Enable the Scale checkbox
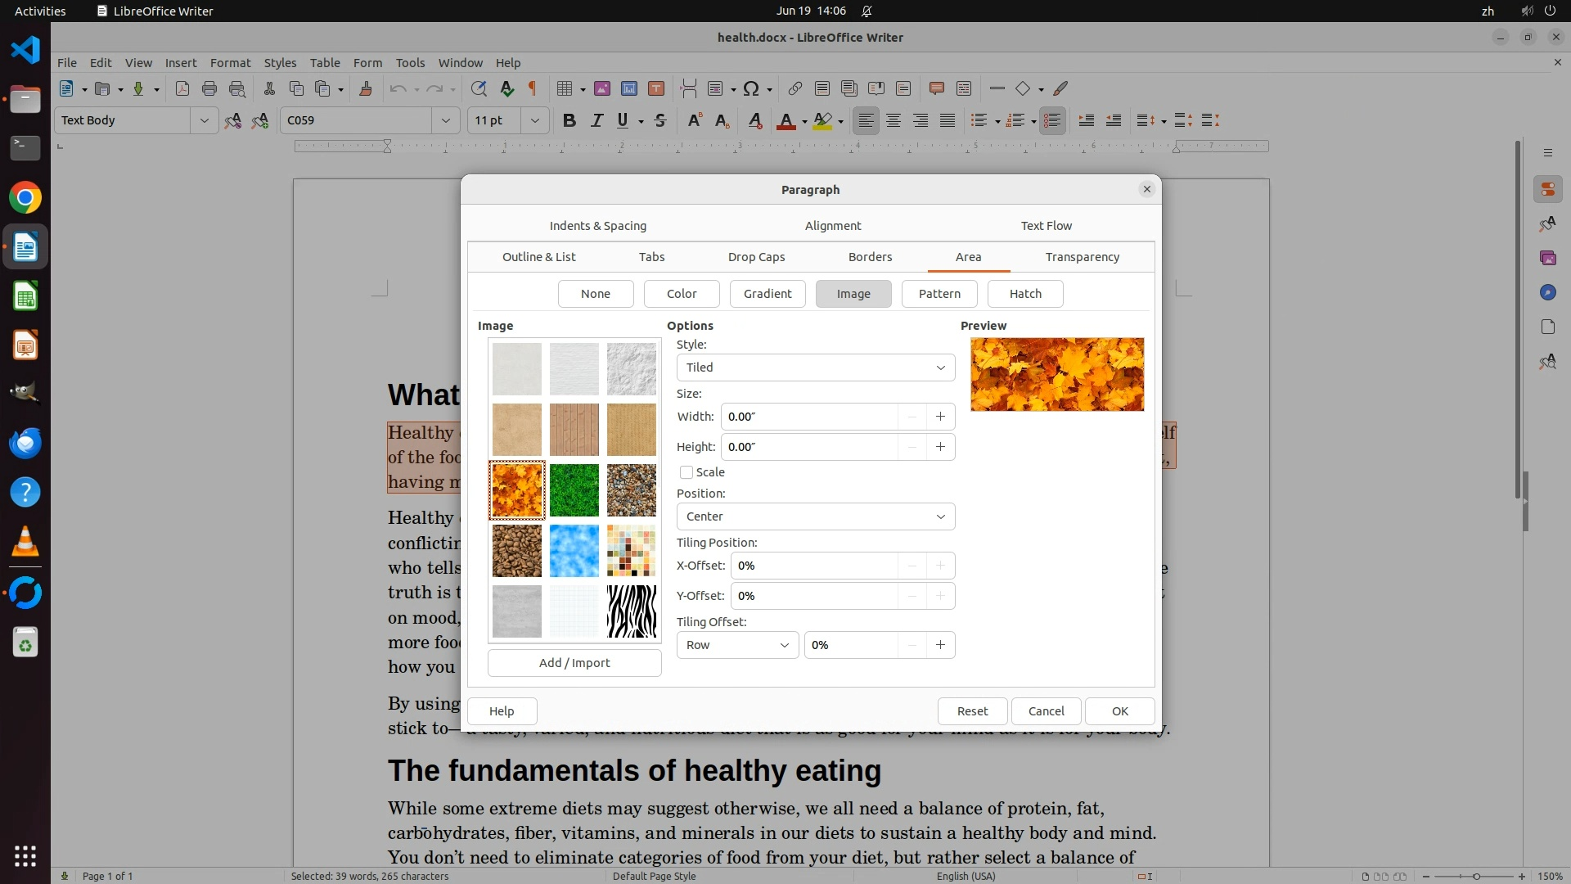The width and height of the screenshot is (1571, 884). coord(686,472)
